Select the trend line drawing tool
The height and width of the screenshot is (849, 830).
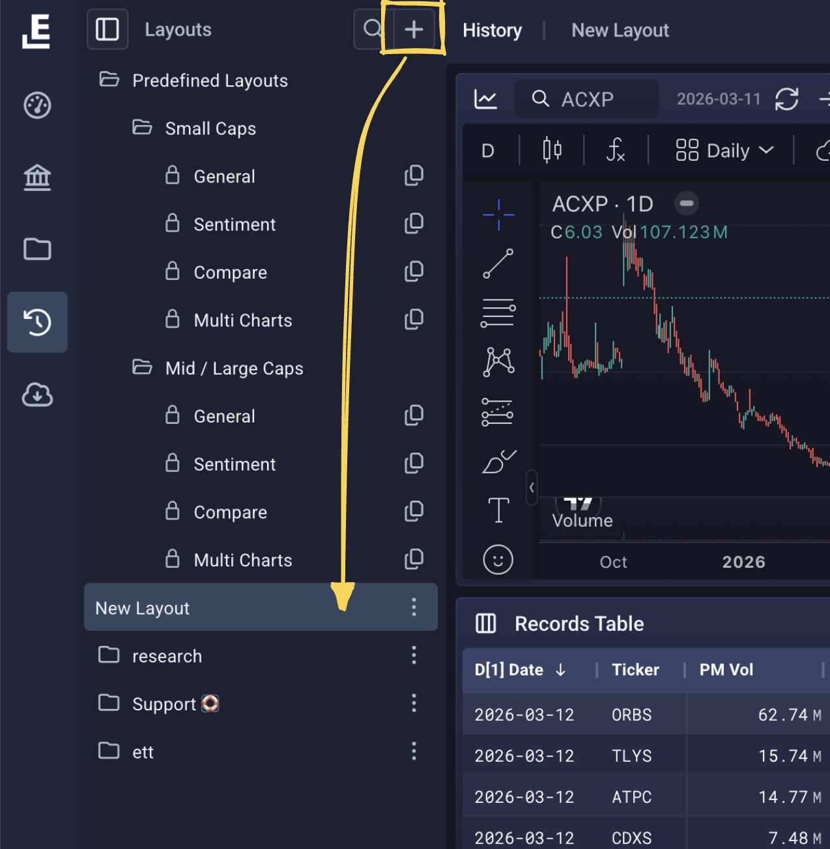(x=498, y=264)
